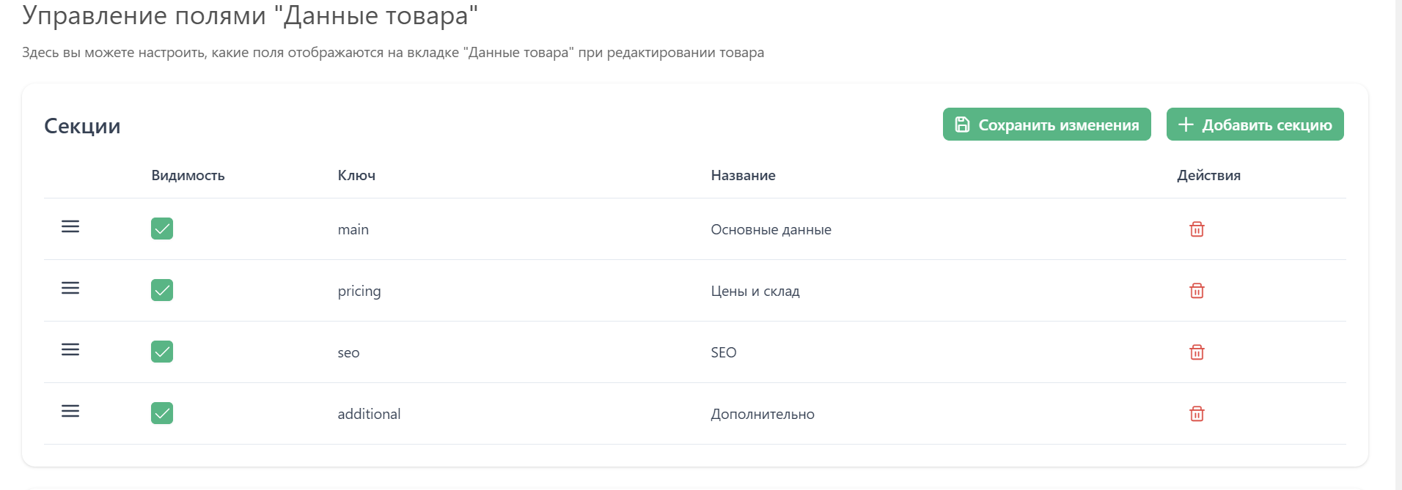Delete the Цены и склад section
Screen dimensions: 1402x490
click(x=1197, y=291)
